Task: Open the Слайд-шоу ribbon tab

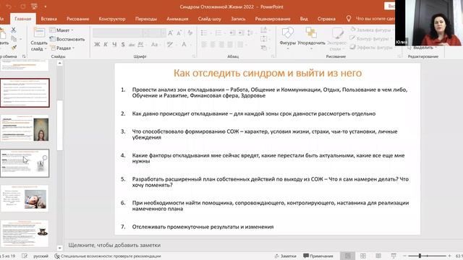Action: [209, 19]
